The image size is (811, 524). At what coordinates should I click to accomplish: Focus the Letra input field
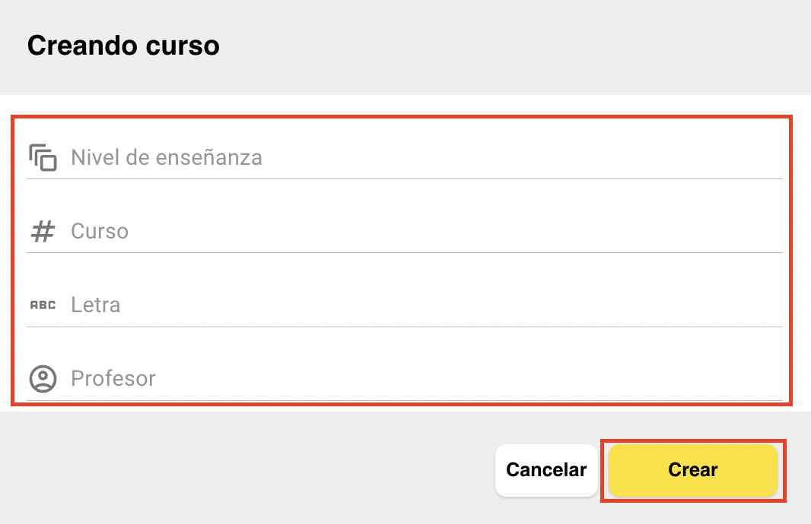click(405, 305)
